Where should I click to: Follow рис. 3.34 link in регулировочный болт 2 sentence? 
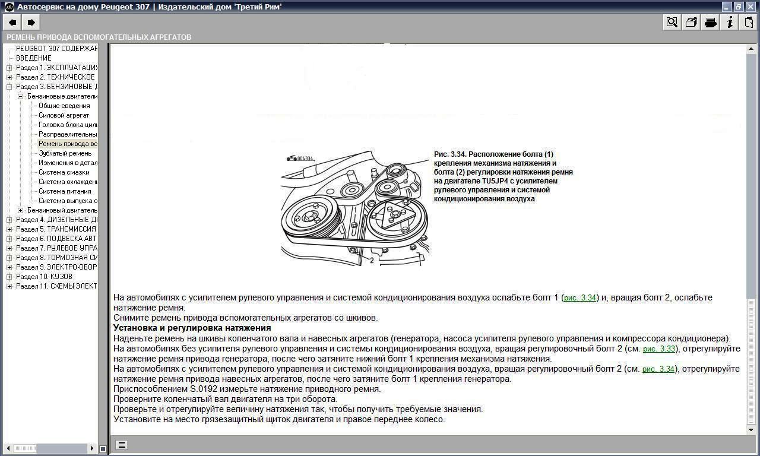click(658, 369)
